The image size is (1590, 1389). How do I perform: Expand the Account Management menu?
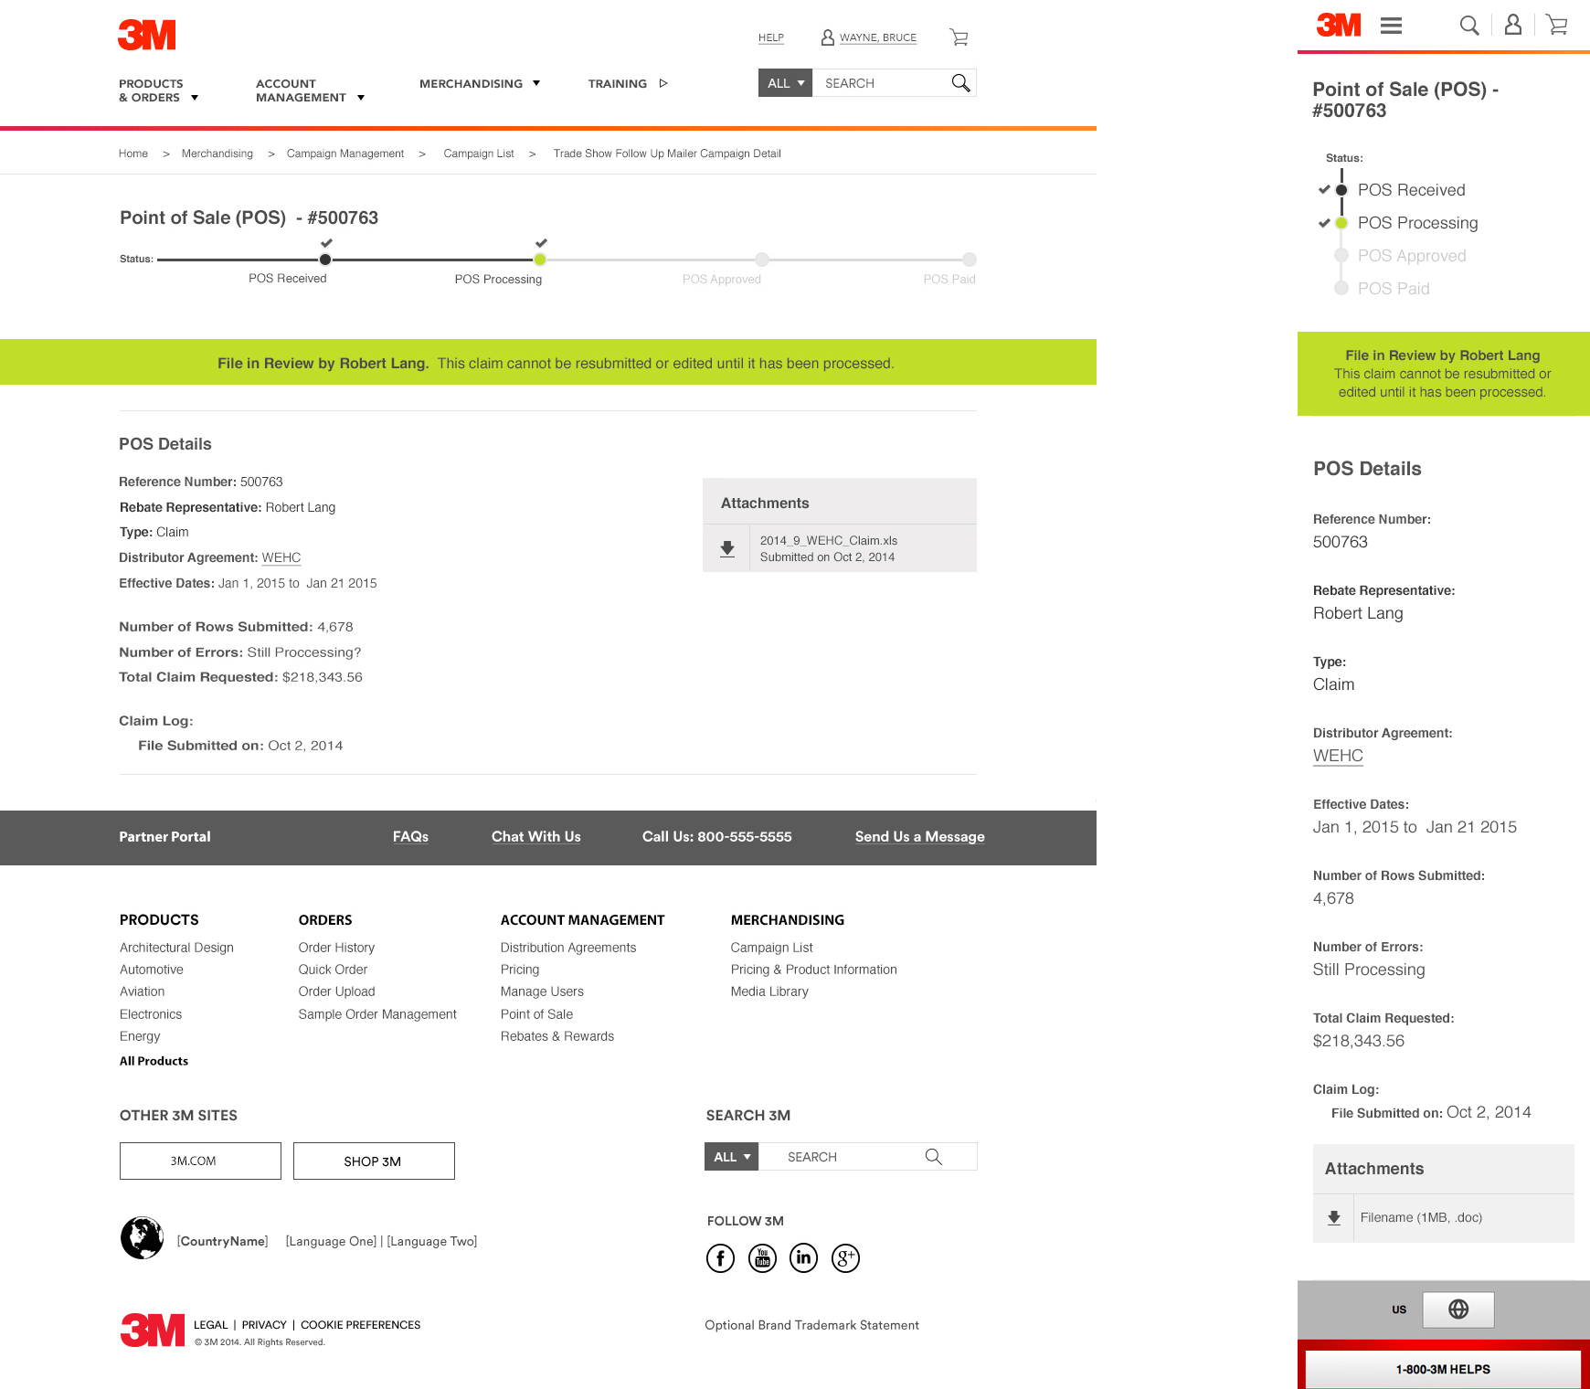click(x=311, y=90)
